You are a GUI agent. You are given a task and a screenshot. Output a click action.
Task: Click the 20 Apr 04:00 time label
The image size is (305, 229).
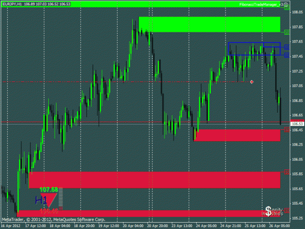click(133, 226)
